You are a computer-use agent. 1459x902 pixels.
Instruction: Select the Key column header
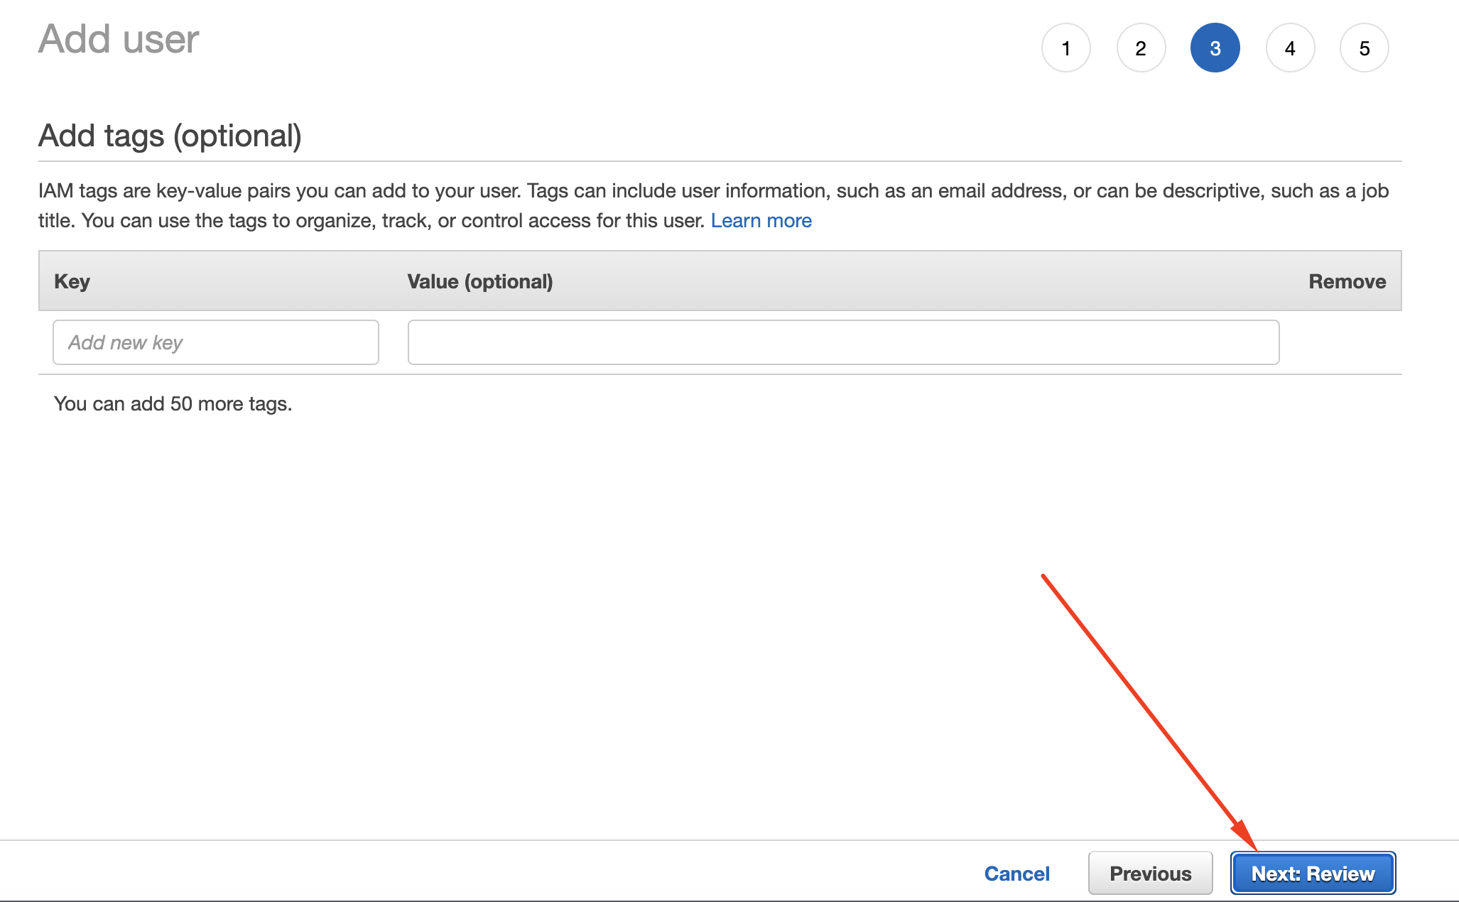pos(72,281)
